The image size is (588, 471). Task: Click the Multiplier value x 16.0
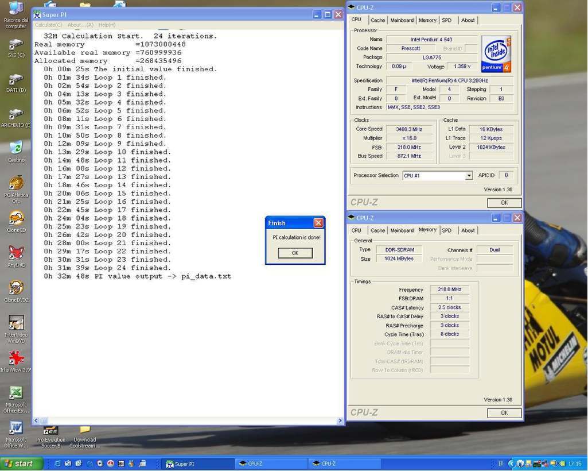[409, 138]
